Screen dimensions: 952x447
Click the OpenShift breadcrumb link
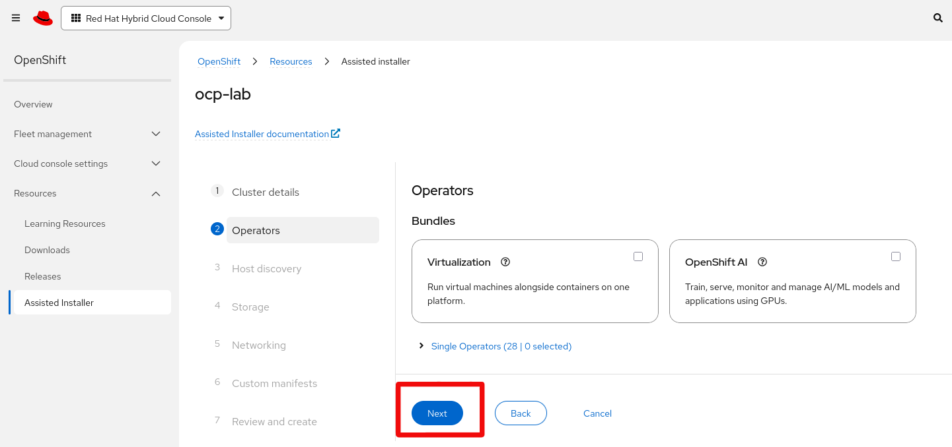pos(219,61)
